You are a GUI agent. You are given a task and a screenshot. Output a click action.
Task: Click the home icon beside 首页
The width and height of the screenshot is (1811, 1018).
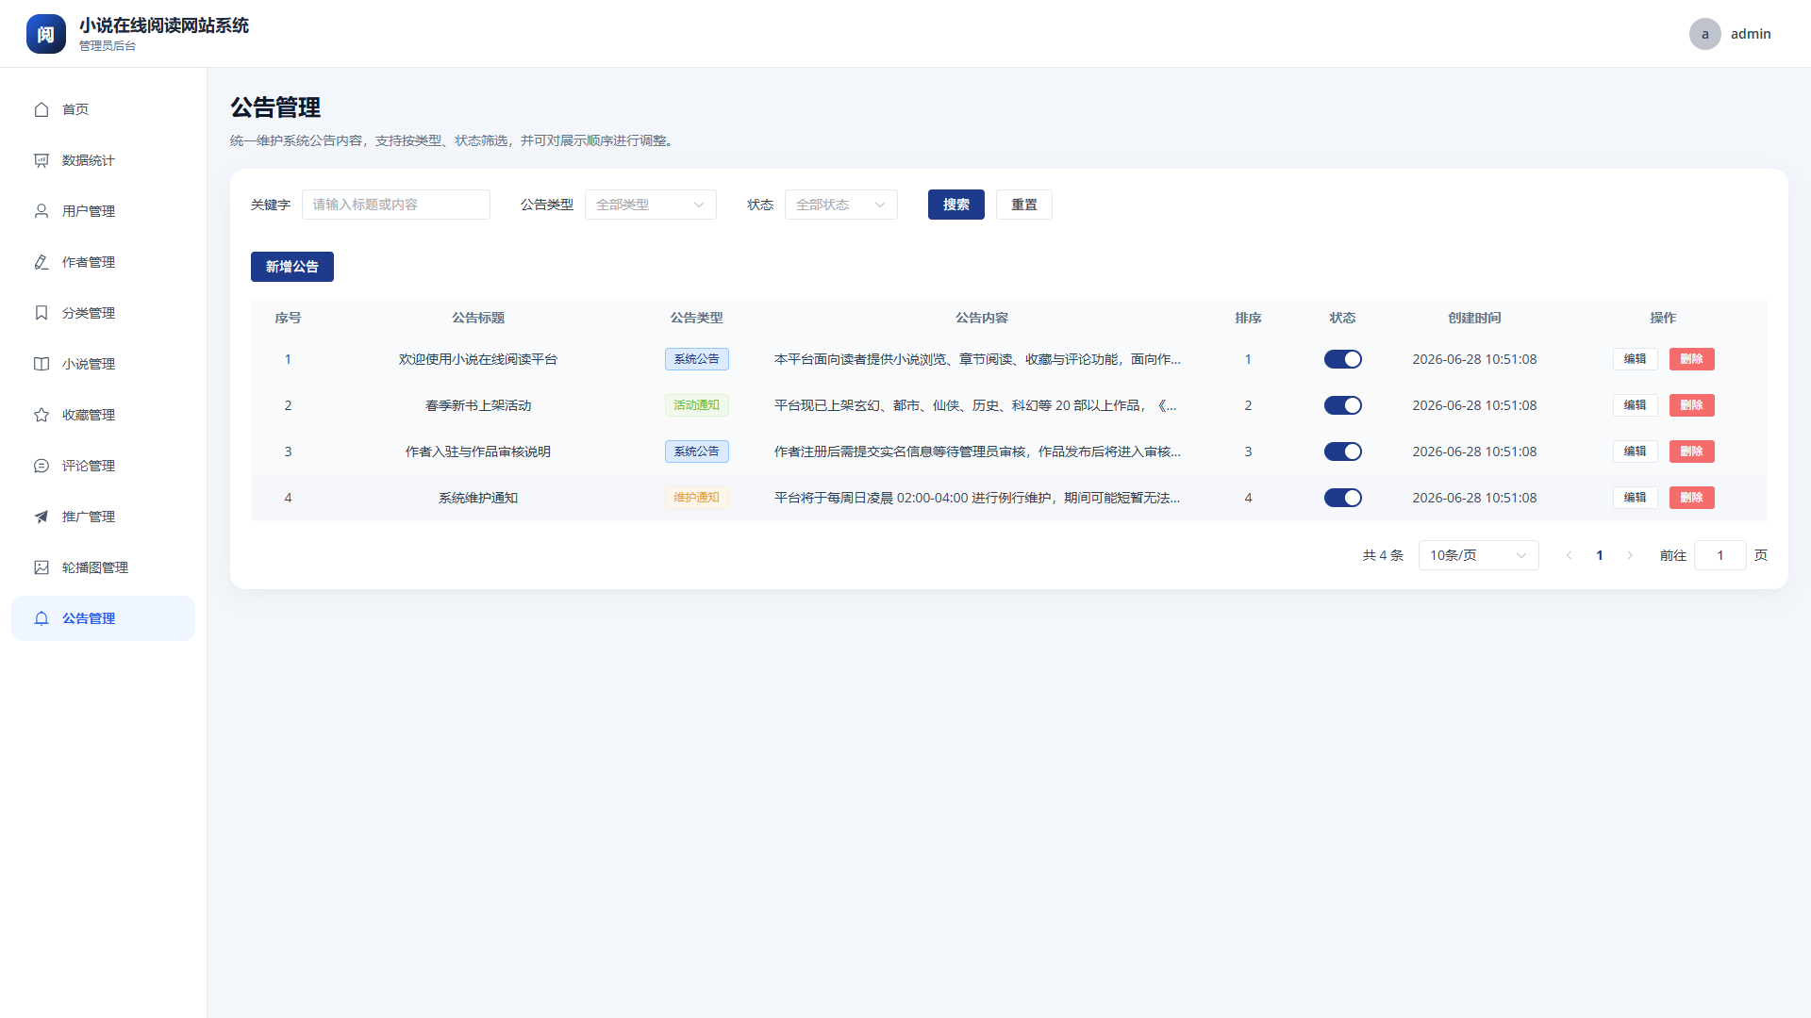pos(42,109)
